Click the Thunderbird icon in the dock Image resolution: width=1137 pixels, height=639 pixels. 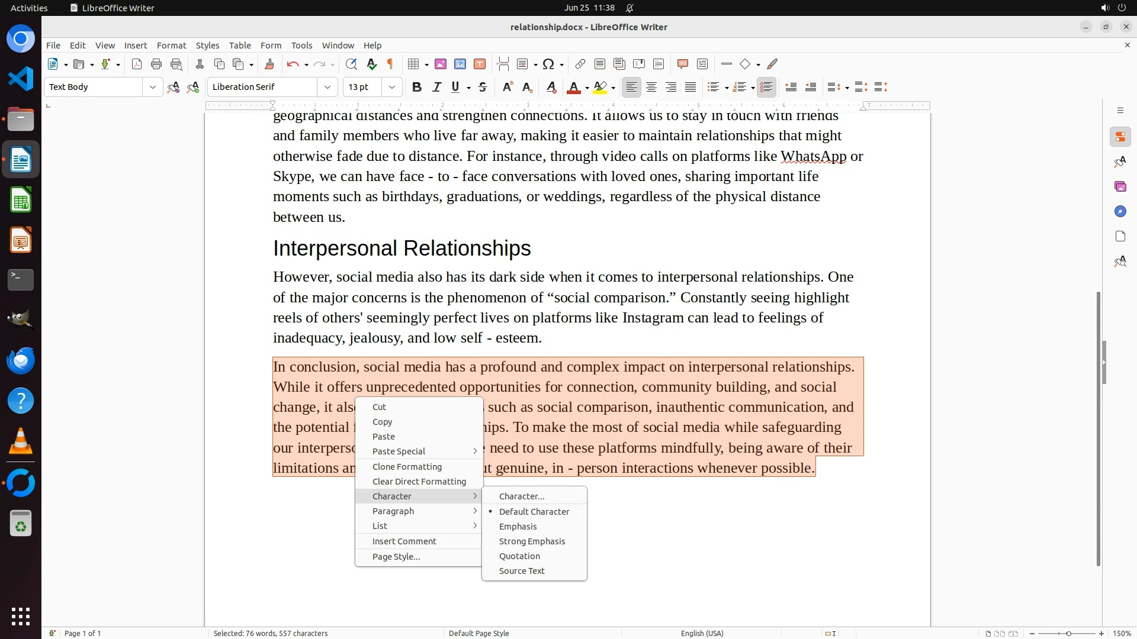point(21,360)
